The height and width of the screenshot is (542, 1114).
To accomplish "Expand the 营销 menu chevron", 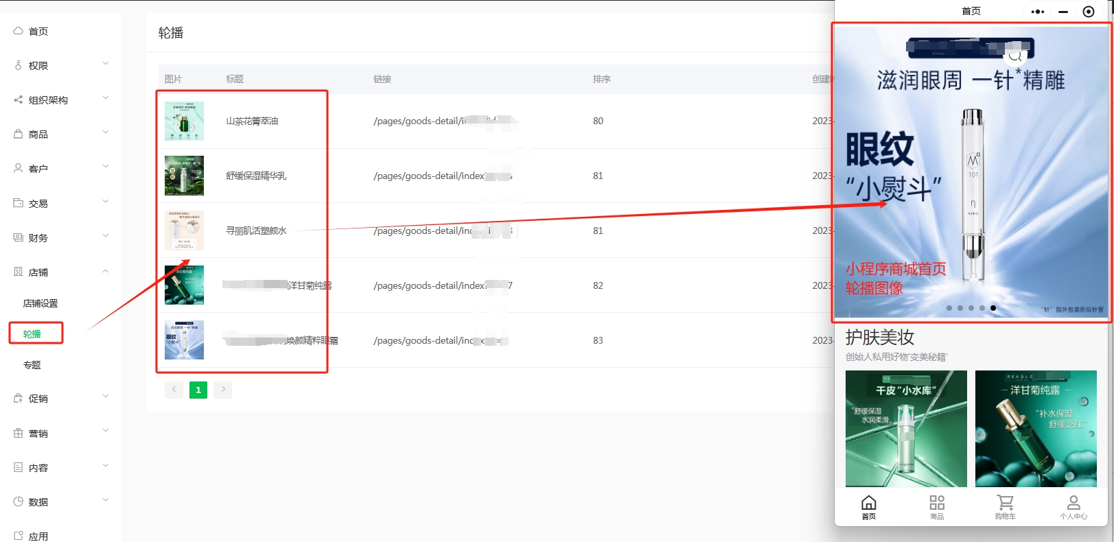I will click(x=106, y=432).
